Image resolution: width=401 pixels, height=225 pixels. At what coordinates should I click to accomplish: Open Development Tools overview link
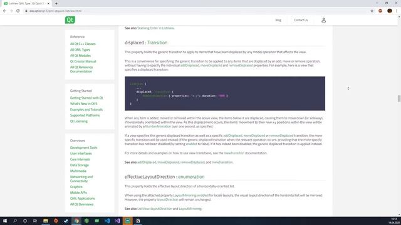pos(83,147)
